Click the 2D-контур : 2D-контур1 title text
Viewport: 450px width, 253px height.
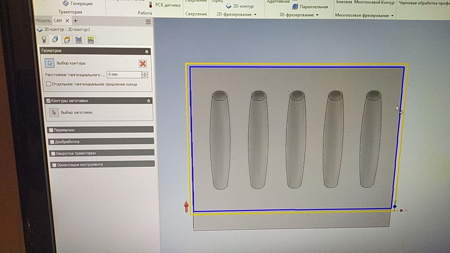coord(67,30)
